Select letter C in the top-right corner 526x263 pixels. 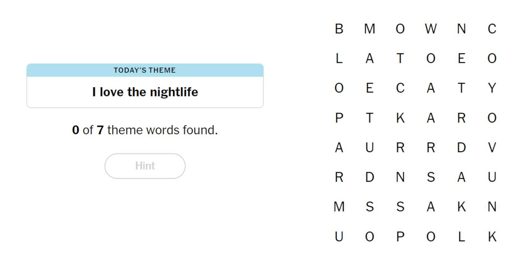[x=492, y=29]
